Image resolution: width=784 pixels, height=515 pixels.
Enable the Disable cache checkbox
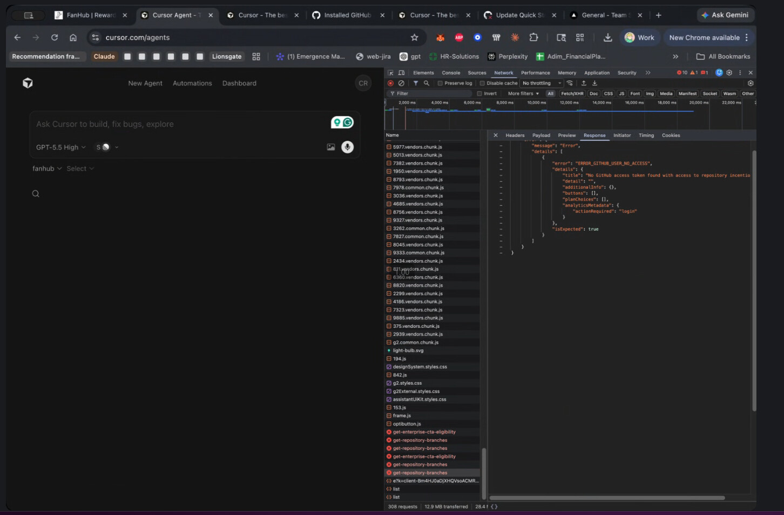(482, 83)
